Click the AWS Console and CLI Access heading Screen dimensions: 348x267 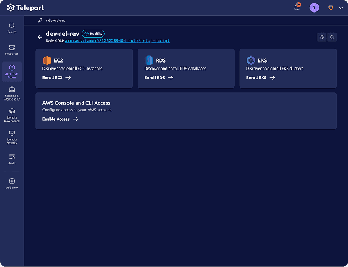click(x=76, y=103)
